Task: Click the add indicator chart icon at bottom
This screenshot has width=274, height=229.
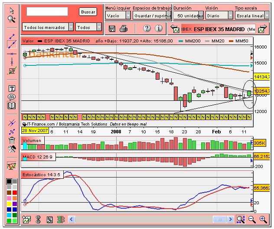Action: click(26, 219)
